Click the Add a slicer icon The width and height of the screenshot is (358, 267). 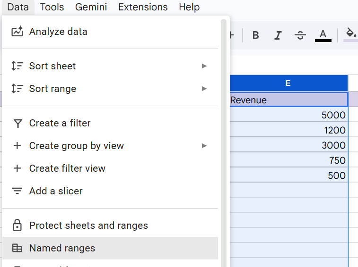pyautogui.click(x=17, y=191)
